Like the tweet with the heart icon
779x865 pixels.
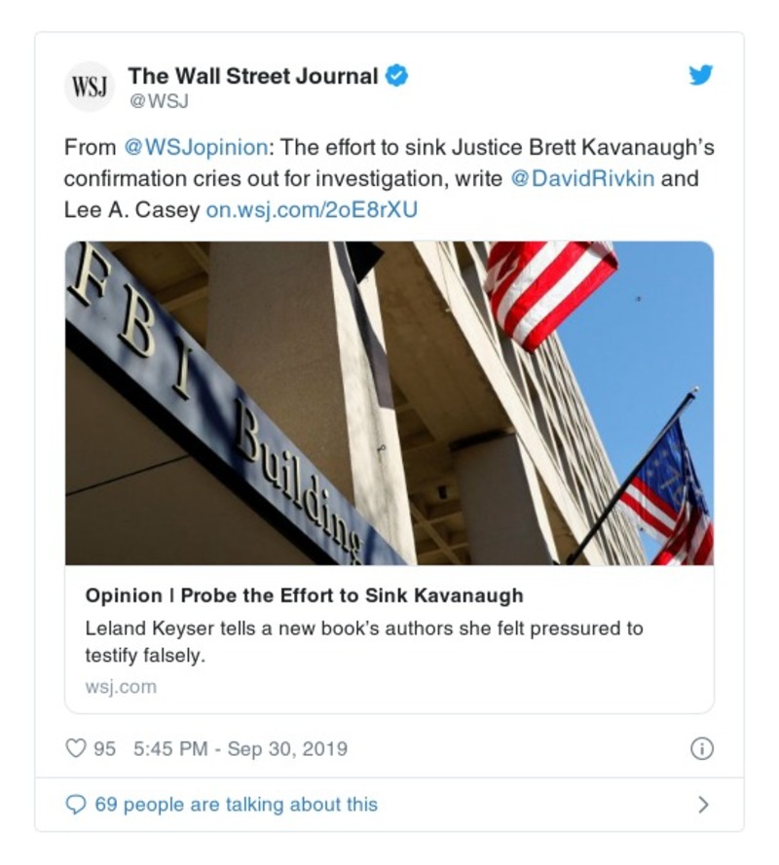click(x=76, y=748)
